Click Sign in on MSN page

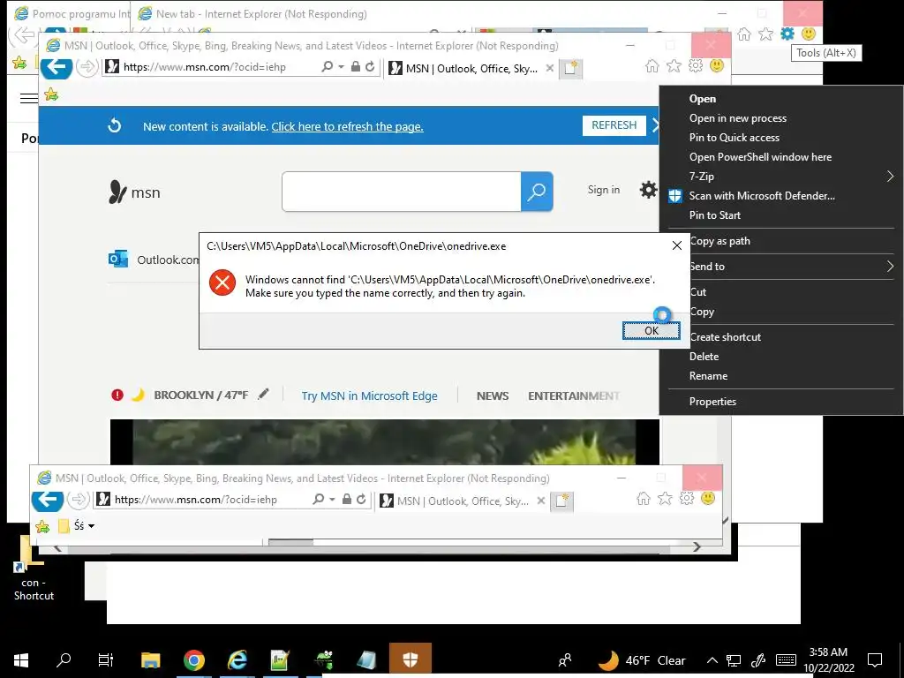(x=604, y=190)
